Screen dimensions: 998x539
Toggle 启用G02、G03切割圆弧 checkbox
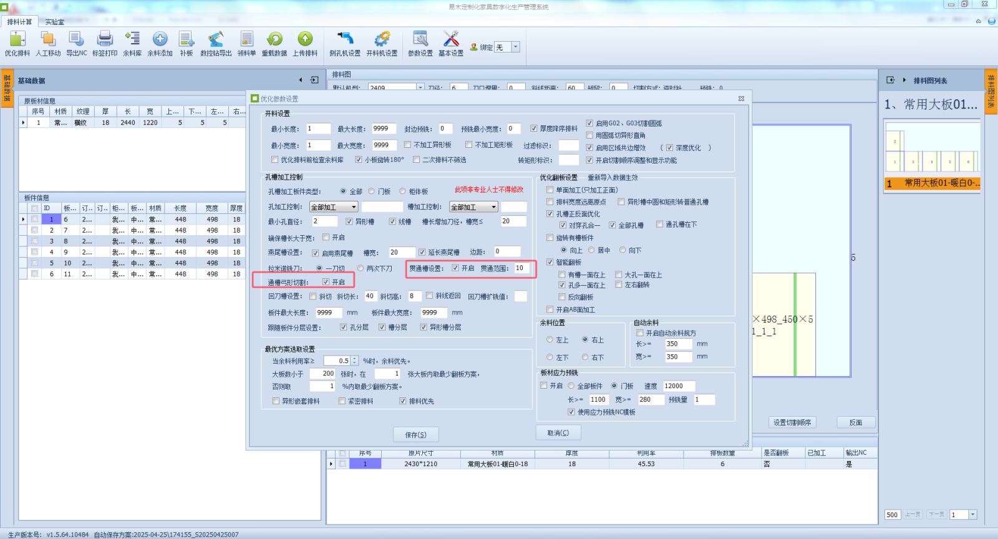(589, 124)
